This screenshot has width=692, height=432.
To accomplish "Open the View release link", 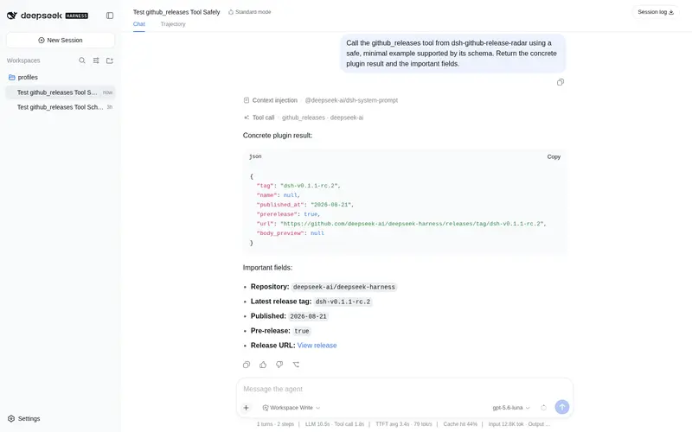I will [x=317, y=345].
